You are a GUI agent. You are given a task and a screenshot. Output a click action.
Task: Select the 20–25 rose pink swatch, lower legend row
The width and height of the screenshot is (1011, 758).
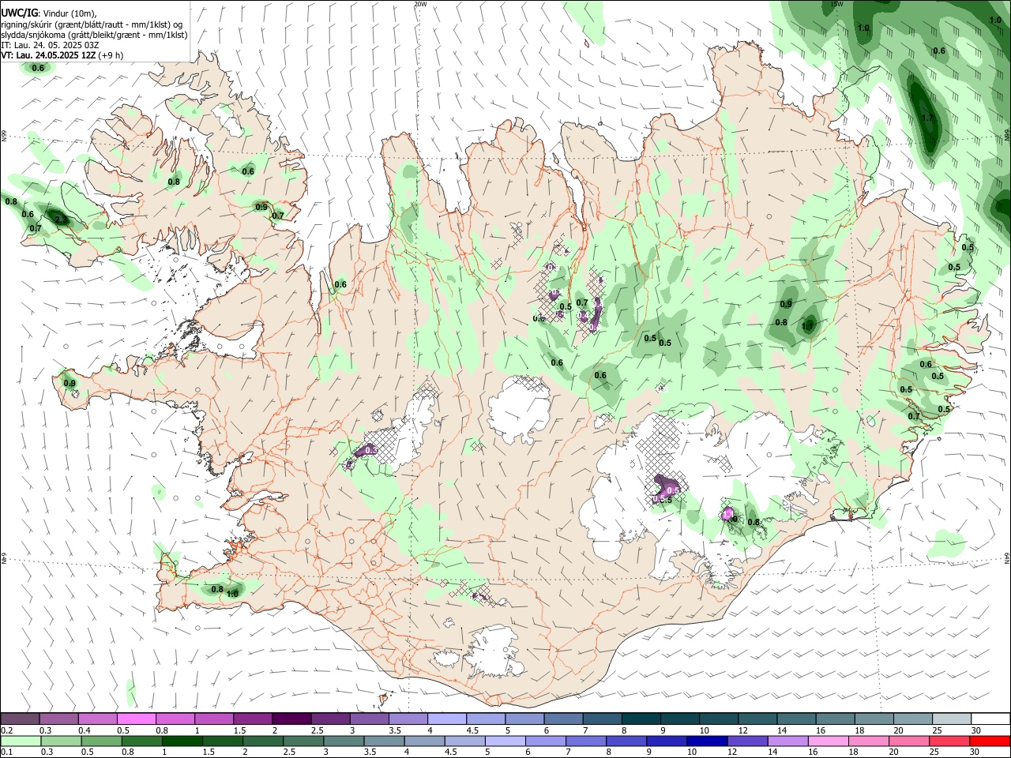[x=911, y=741]
